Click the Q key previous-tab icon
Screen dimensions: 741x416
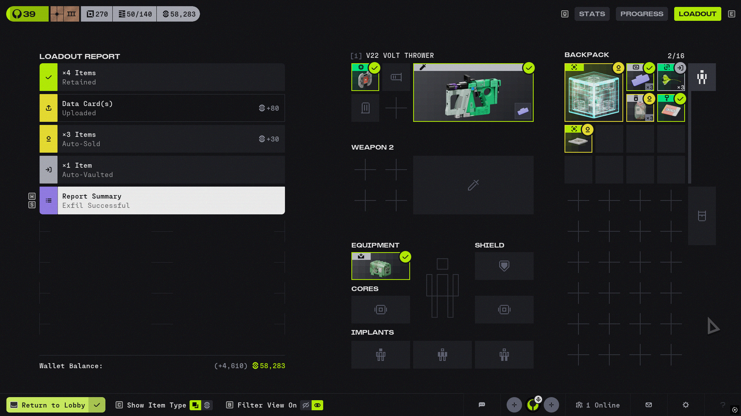point(565,14)
